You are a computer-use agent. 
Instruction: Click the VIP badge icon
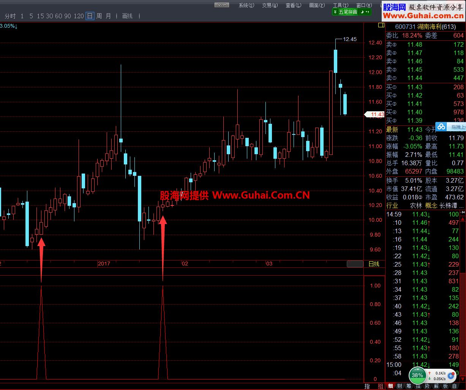[221, 5]
